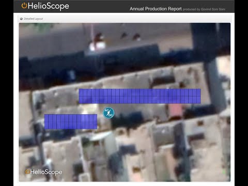Click 'produced by Govind Soni Soni' text

click(204, 9)
